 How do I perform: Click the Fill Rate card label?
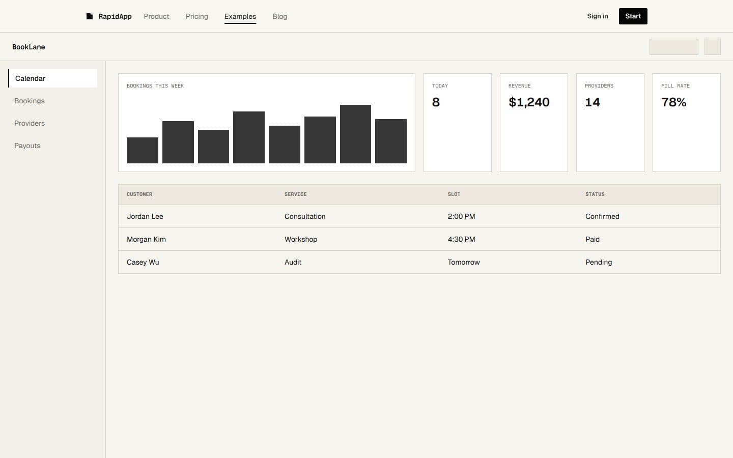[675, 86]
